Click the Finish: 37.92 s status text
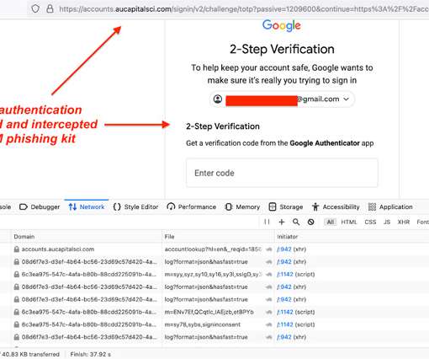This screenshot has height=359, width=429. [90, 355]
